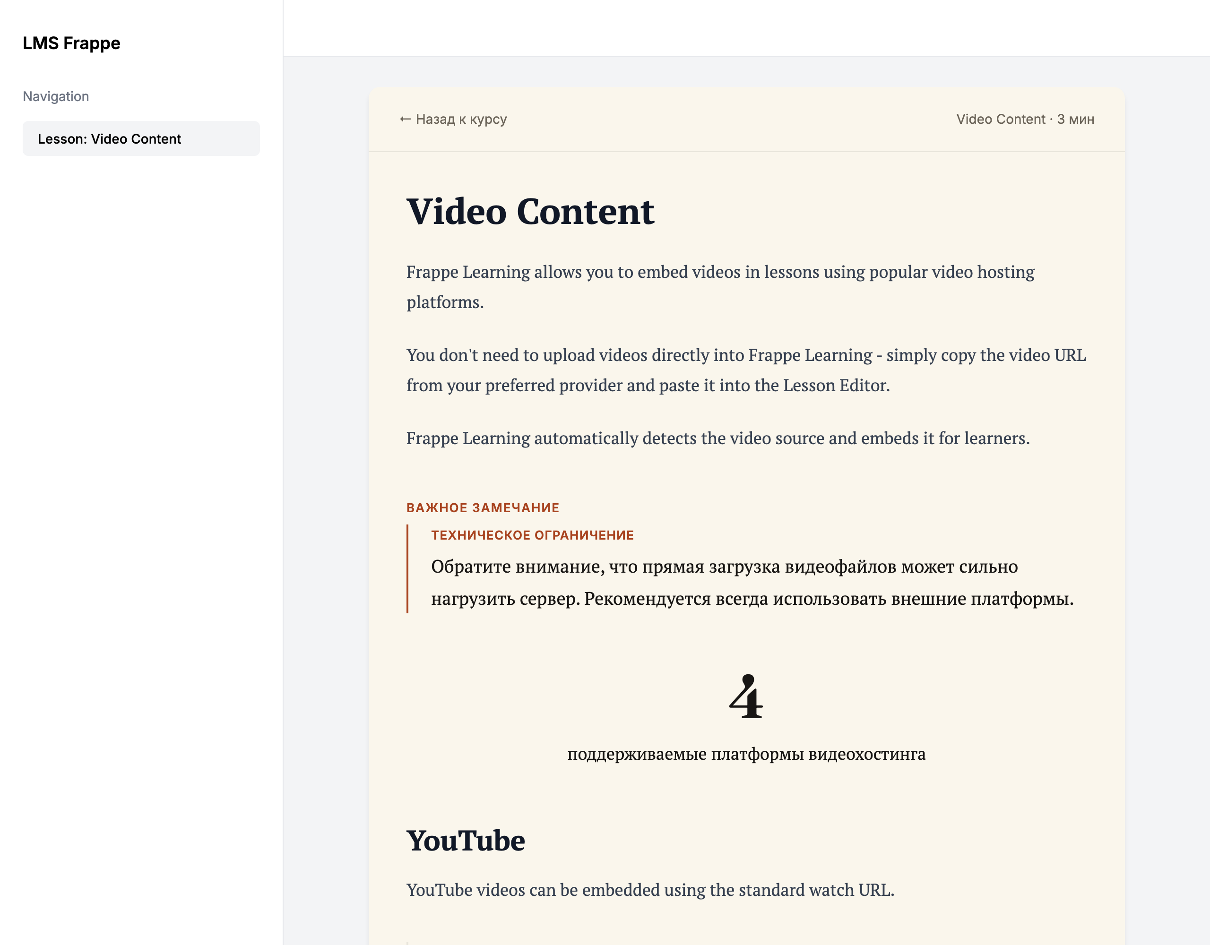Click the ВАЖНОЕ ЗАМЕЧАНИЕ label
1210x945 pixels.
(x=483, y=507)
